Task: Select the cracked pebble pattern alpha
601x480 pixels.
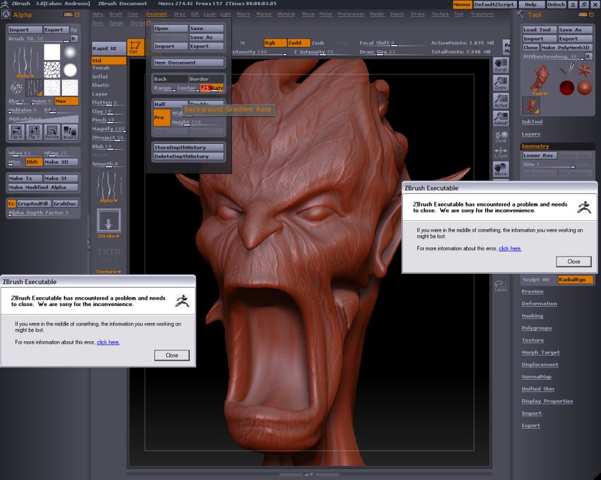Action: (x=51, y=70)
